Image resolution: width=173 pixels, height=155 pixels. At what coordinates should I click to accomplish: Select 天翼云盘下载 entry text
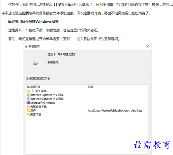coord(39,107)
